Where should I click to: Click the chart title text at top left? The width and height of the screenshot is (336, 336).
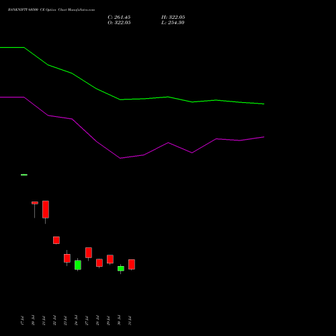tap(51, 10)
